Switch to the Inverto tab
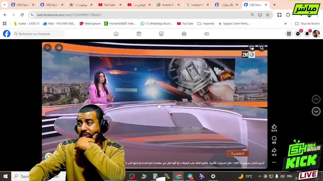The height and width of the screenshot is (181, 323). tap(168, 5)
